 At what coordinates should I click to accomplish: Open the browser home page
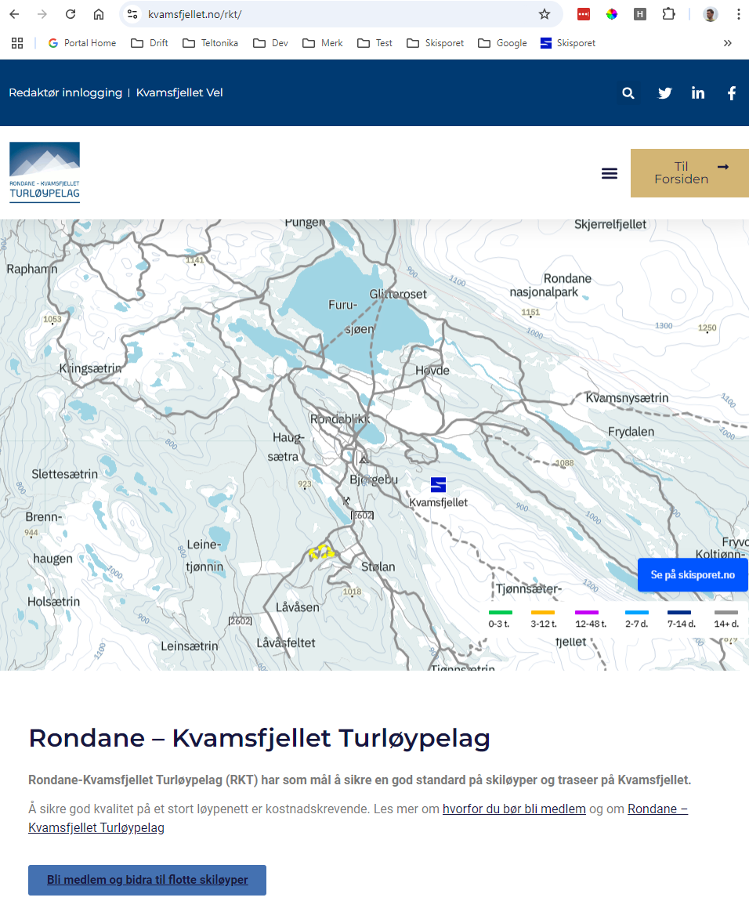click(99, 14)
